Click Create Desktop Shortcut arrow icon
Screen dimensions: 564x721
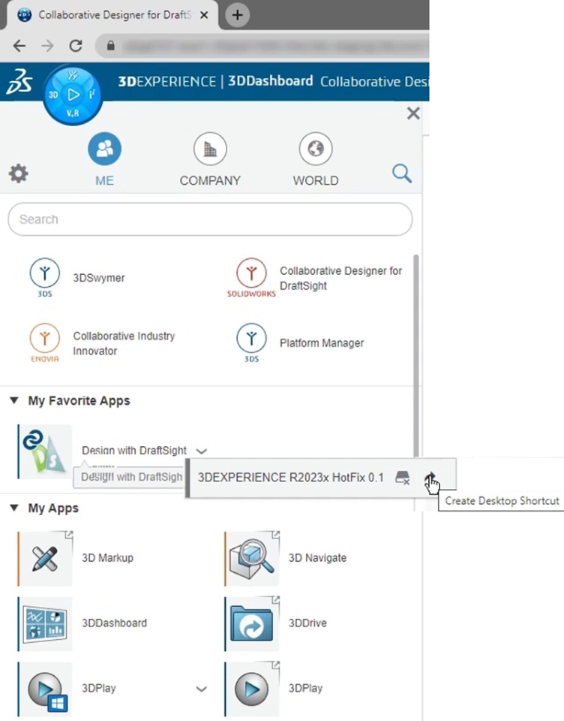point(430,476)
